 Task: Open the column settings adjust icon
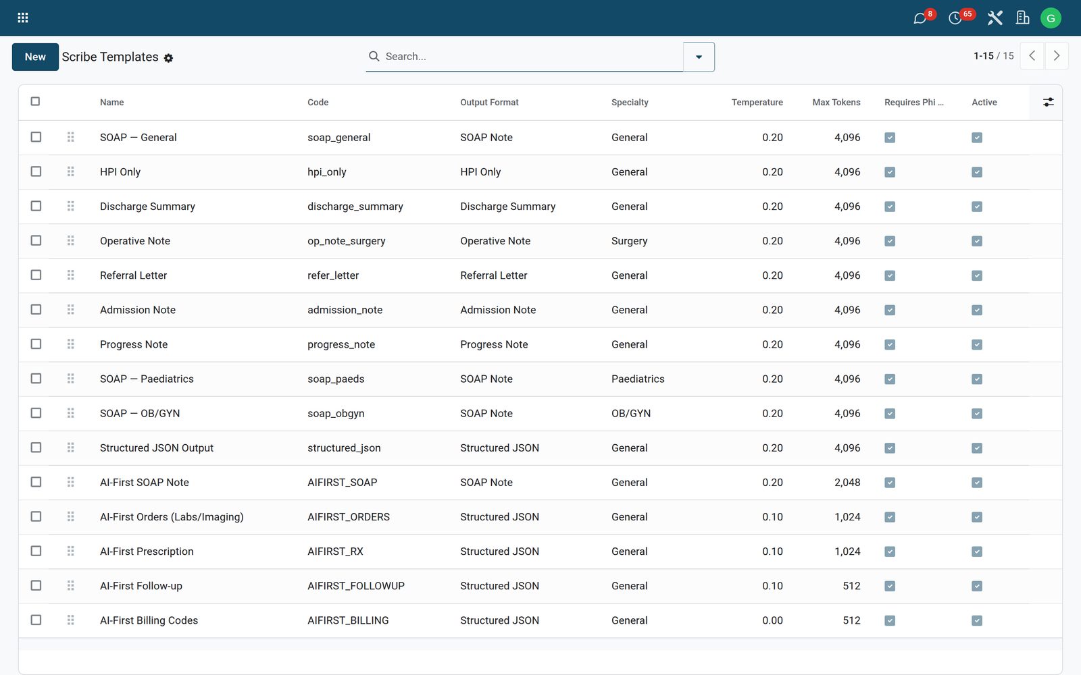click(1048, 102)
